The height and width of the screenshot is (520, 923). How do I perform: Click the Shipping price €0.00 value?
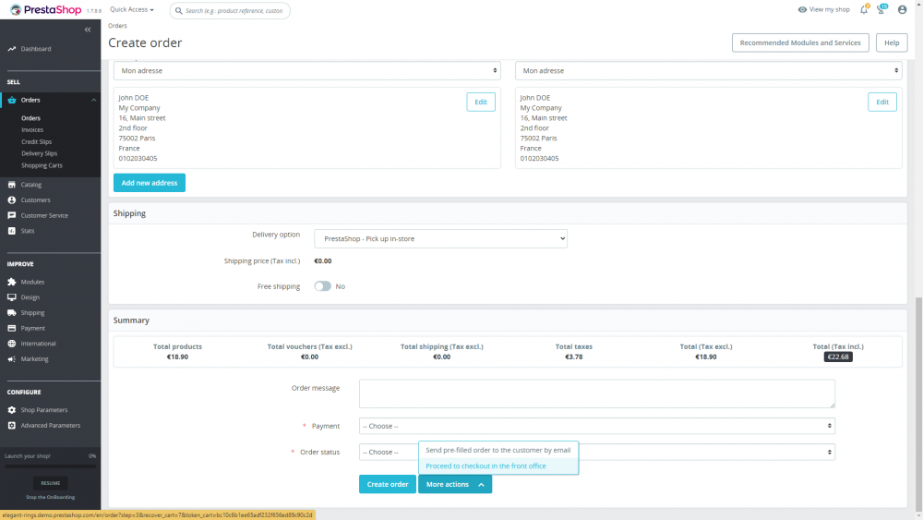(x=322, y=260)
